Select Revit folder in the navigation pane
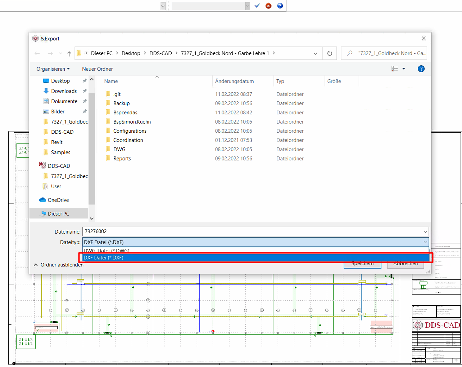Image resolution: width=462 pixels, height=367 pixels. click(56, 142)
